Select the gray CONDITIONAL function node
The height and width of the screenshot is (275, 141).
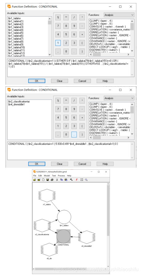[x=63, y=236]
